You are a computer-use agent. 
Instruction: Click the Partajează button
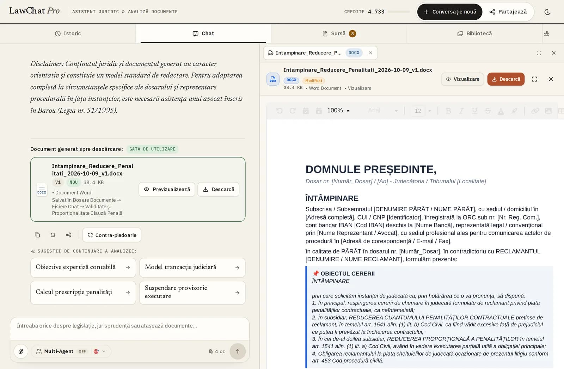point(508,12)
